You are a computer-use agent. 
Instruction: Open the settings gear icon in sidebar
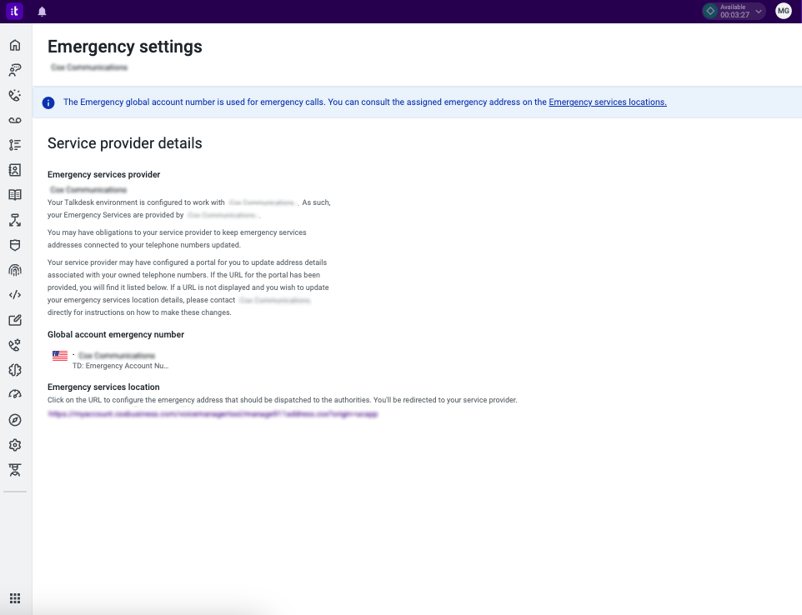(15, 445)
